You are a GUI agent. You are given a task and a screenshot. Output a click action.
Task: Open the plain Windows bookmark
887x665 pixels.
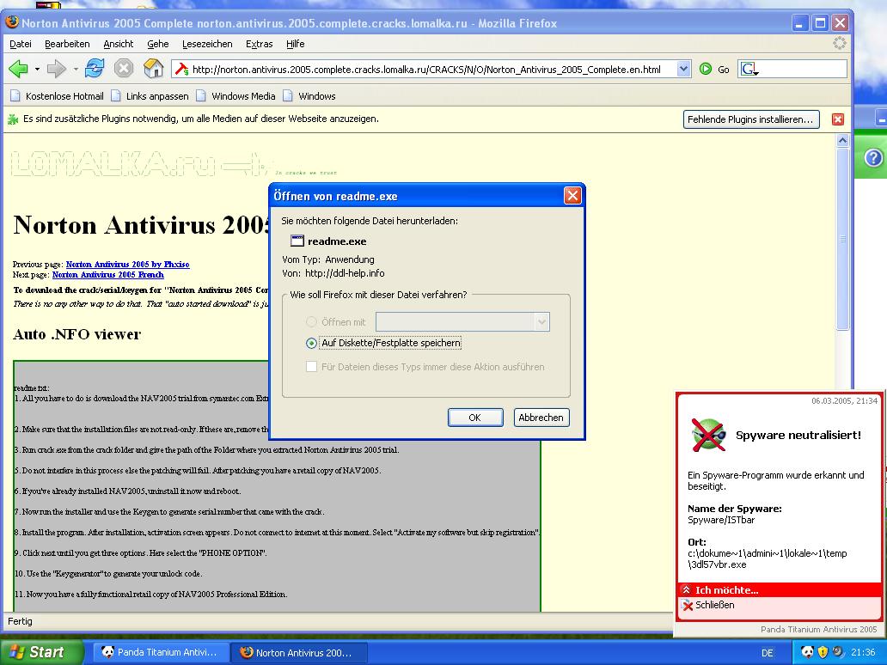click(309, 96)
